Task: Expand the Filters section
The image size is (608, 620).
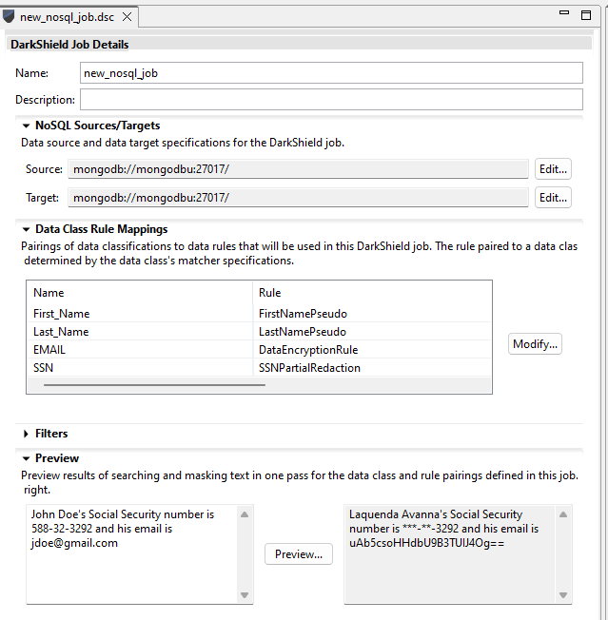Action: pos(26,434)
